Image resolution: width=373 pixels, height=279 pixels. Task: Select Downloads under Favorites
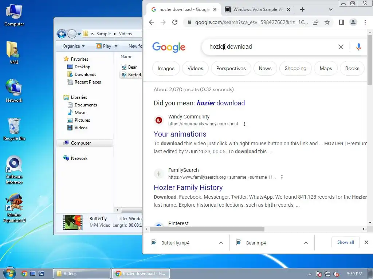(x=85, y=74)
